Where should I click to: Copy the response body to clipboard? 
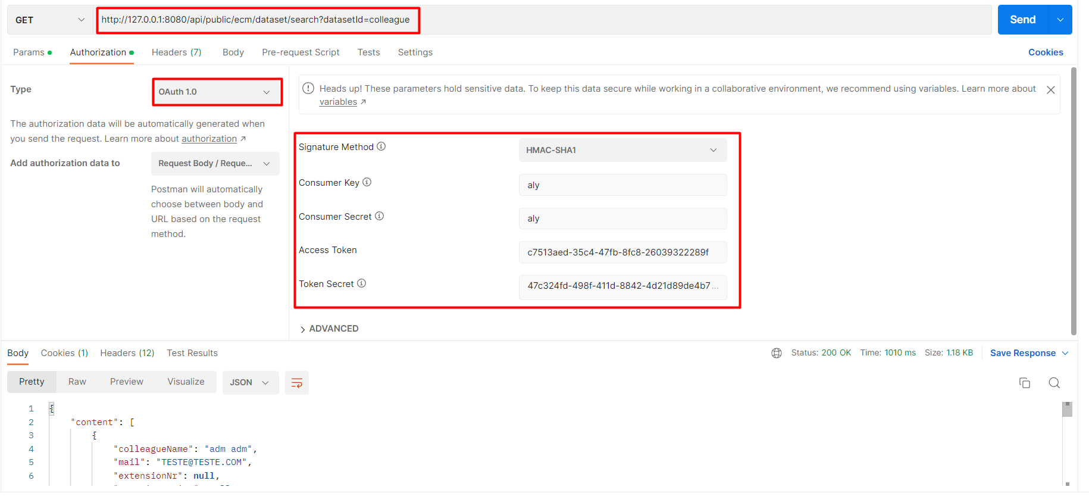pos(1025,383)
